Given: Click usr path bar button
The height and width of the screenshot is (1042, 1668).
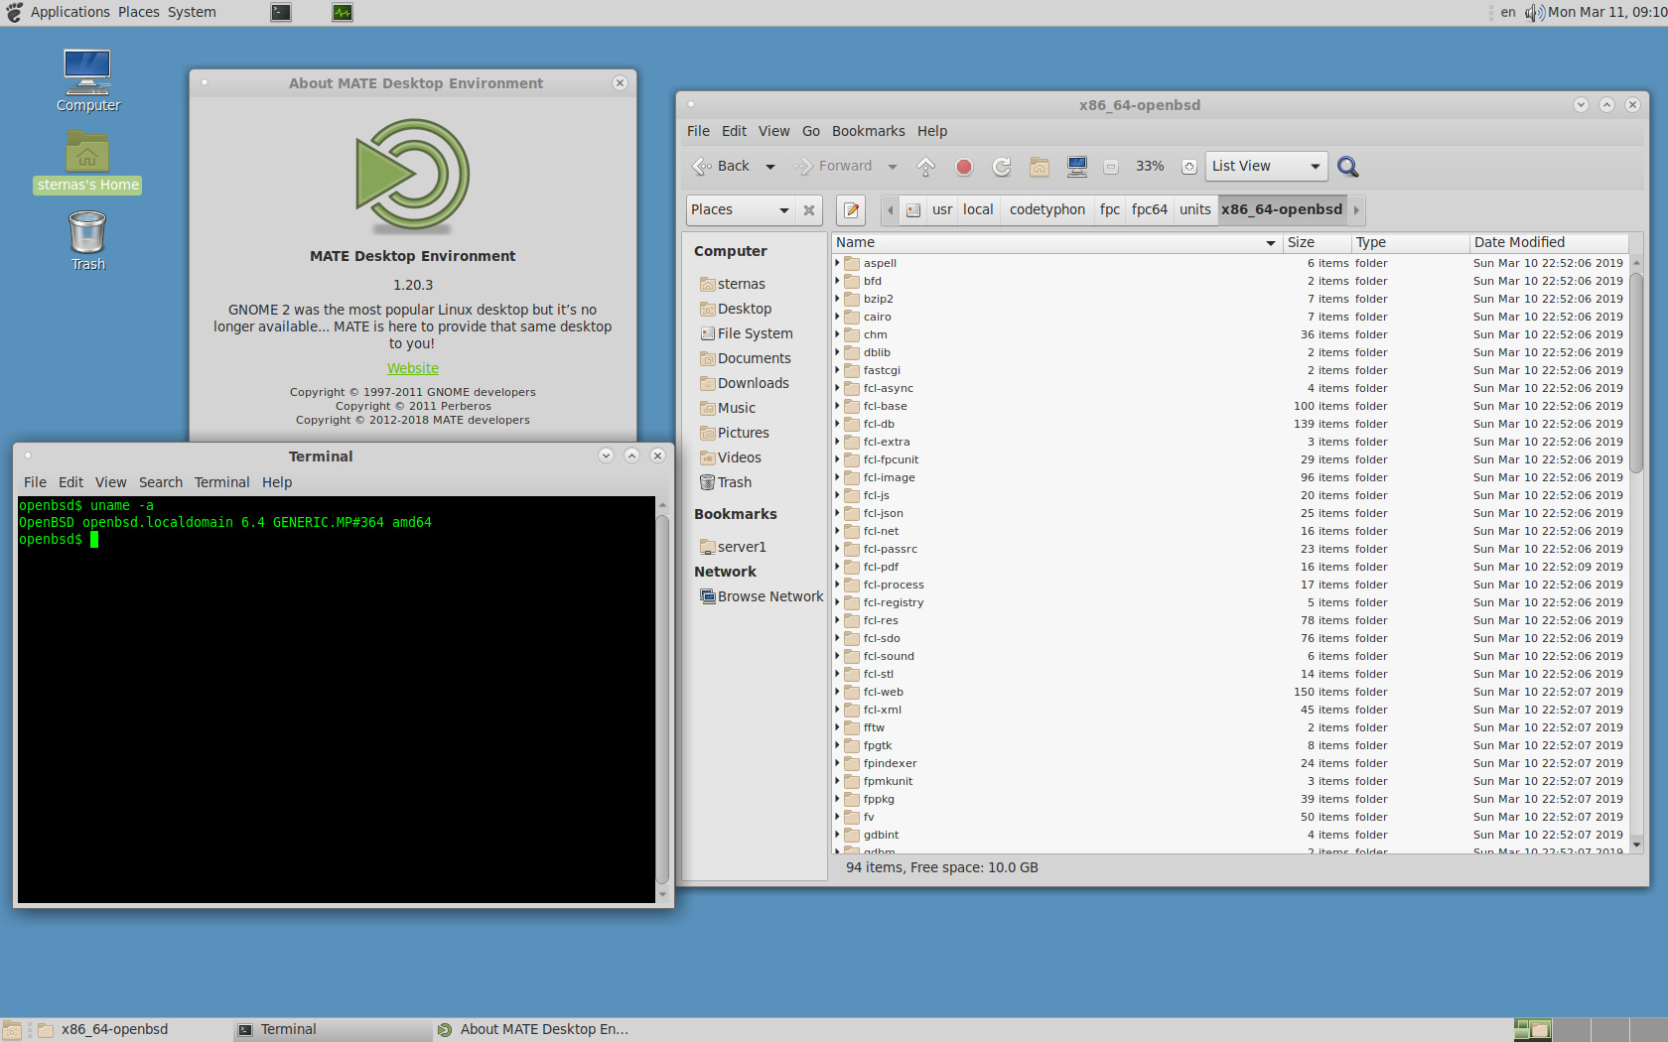Looking at the screenshot, I should (x=941, y=209).
